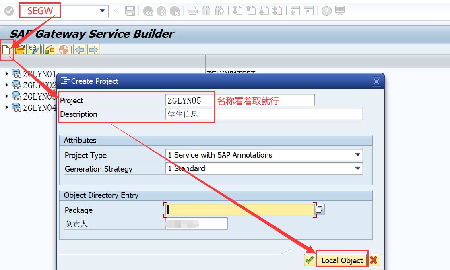Viewport: 450px width, 270px height.
Task: Click the green Enter checkmark in the standard toolbar
Action: tap(9, 11)
